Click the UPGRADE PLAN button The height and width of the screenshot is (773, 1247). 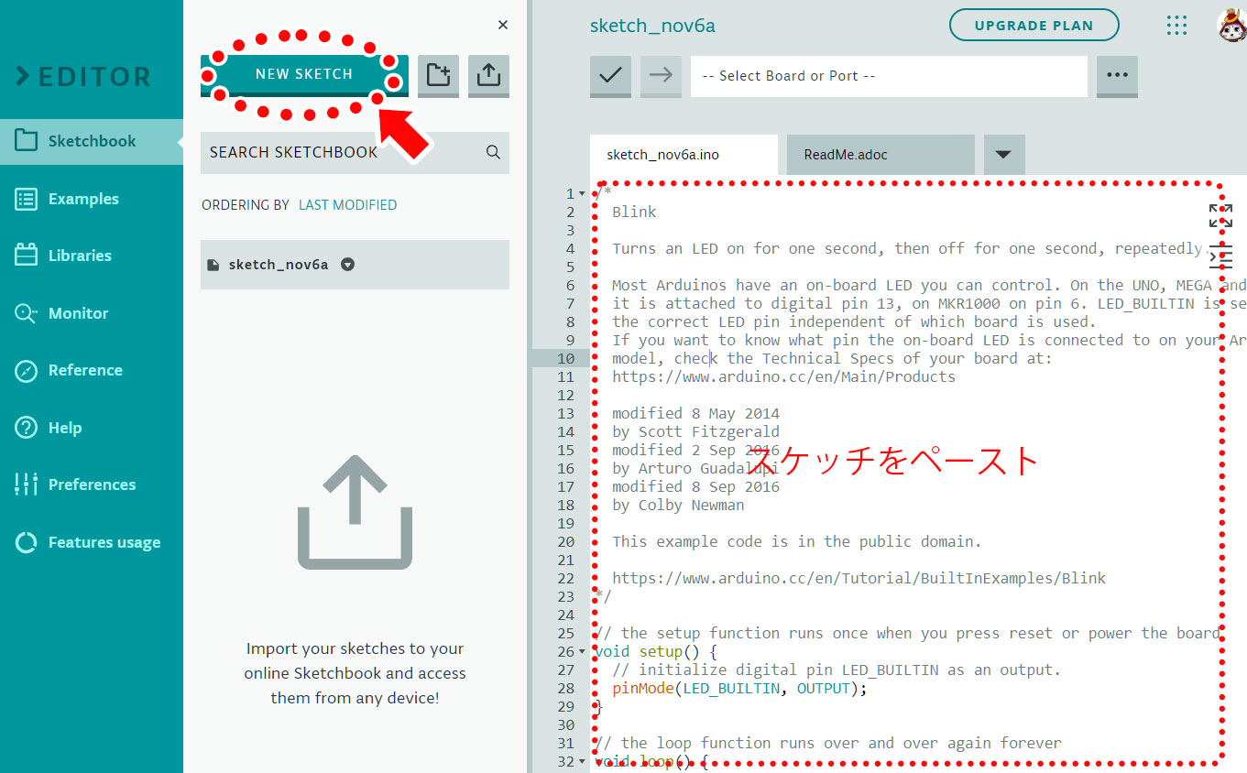(1034, 25)
